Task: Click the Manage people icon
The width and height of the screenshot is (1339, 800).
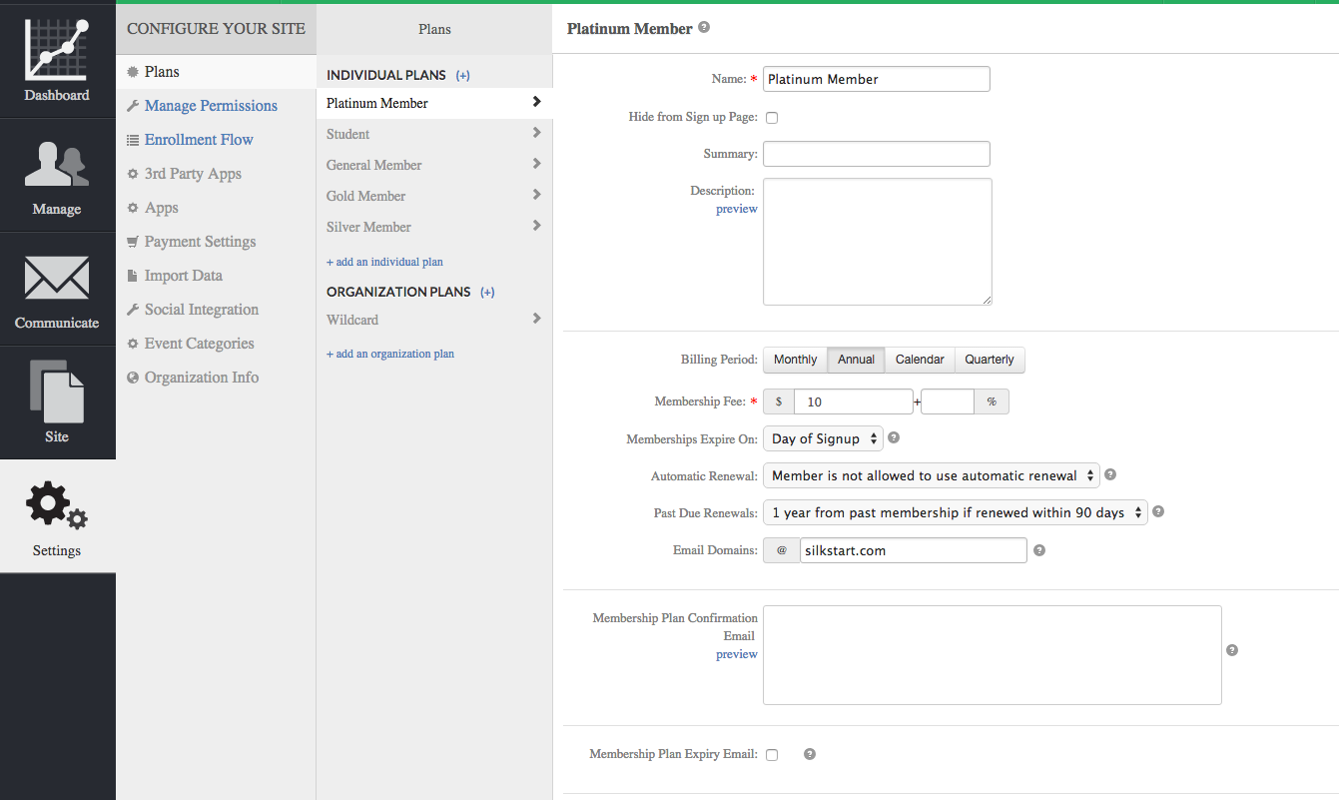Action: pyautogui.click(x=57, y=164)
